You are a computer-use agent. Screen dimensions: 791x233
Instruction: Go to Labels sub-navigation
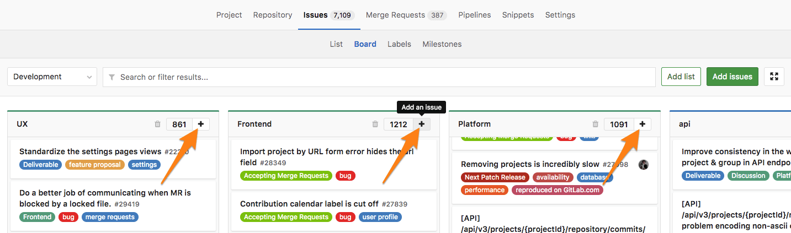pyautogui.click(x=399, y=44)
